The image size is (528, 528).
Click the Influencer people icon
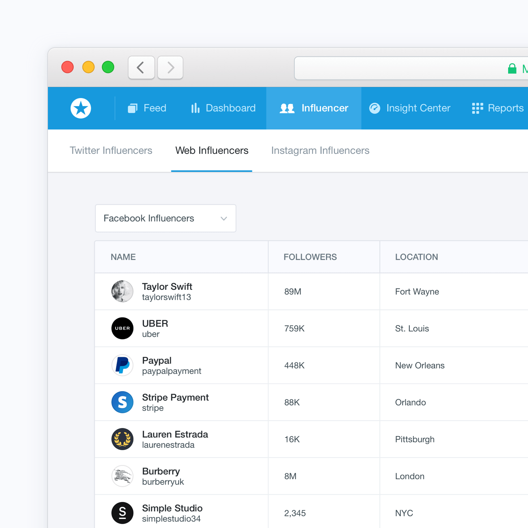pyautogui.click(x=287, y=108)
